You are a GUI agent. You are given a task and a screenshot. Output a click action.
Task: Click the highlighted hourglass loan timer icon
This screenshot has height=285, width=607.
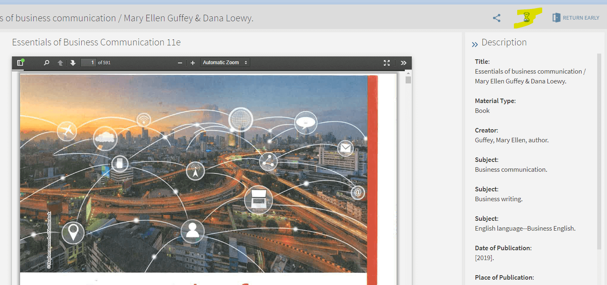pos(527,18)
